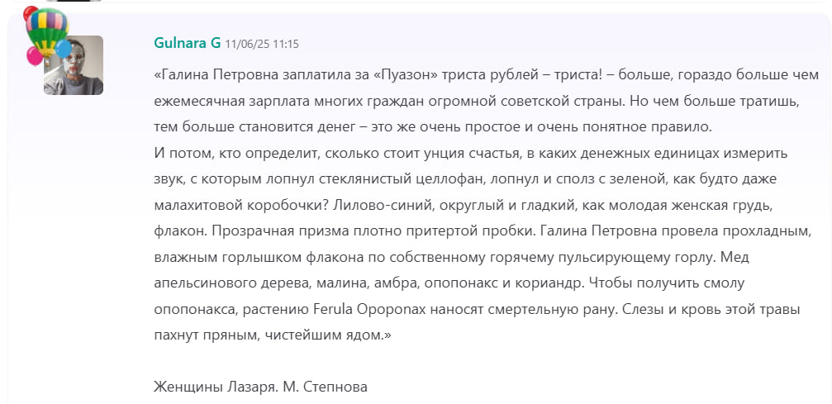832x404 pixels.
Task: Click the small blue balloon on avatar
Action: [x=63, y=49]
